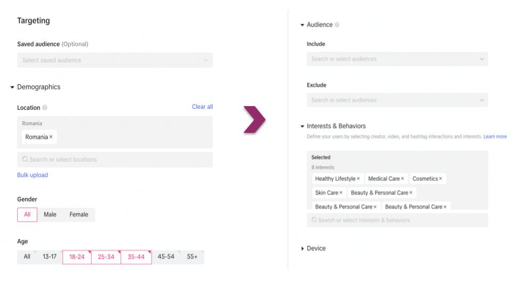Open the Exclude audiences dropdown
The image size is (512, 288).
point(397,100)
